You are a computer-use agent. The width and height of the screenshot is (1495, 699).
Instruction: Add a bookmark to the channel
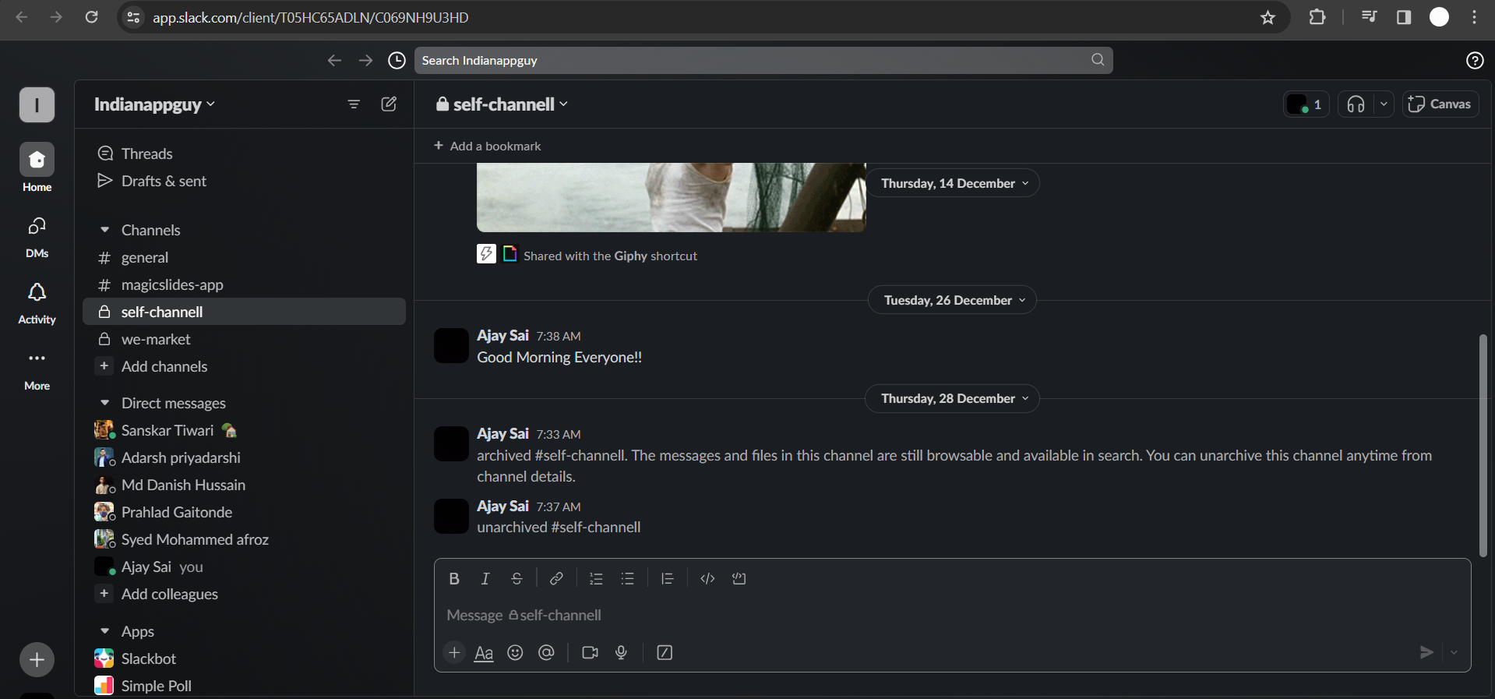click(488, 146)
